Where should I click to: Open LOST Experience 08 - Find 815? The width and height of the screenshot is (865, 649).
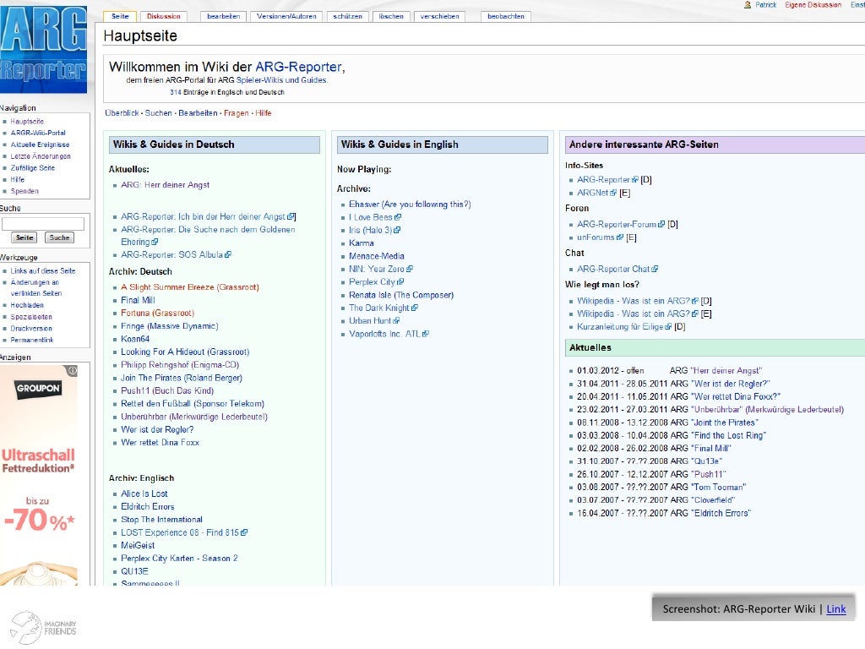click(x=184, y=532)
